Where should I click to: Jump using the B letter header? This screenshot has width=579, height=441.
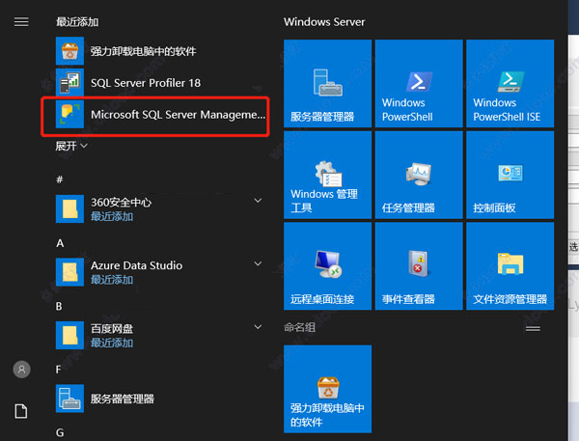click(x=59, y=306)
